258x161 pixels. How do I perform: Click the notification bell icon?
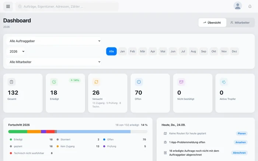click(x=250, y=6)
